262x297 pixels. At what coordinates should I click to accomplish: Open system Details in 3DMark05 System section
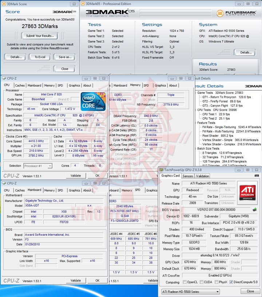(245, 53)
